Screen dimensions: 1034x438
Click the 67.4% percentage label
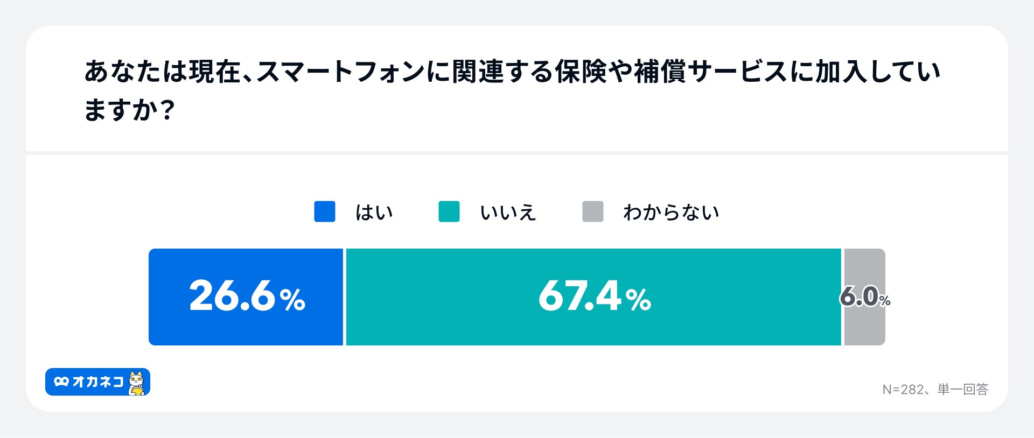pyautogui.click(x=595, y=296)
